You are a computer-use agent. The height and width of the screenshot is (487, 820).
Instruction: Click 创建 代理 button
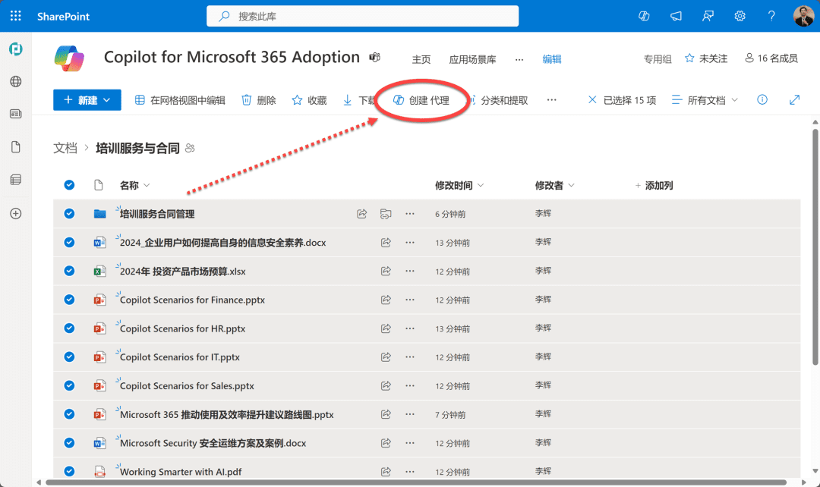point(421,100)
